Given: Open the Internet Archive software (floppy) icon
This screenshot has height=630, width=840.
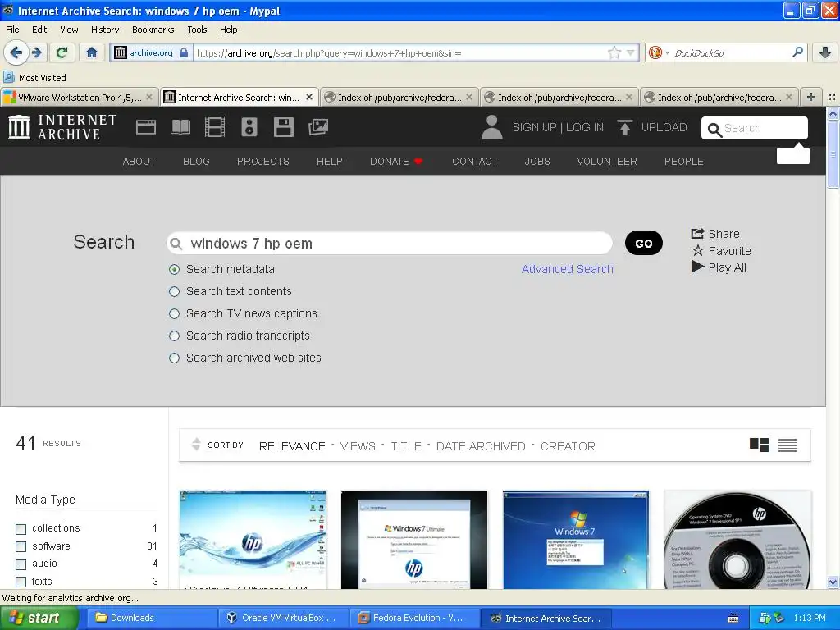Looking at the screenshot, I should 283,127.
